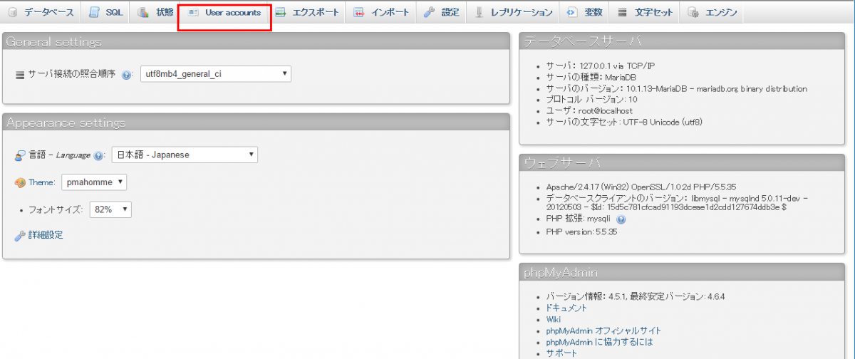Open the レプリケーション tab

coord(513,12)
